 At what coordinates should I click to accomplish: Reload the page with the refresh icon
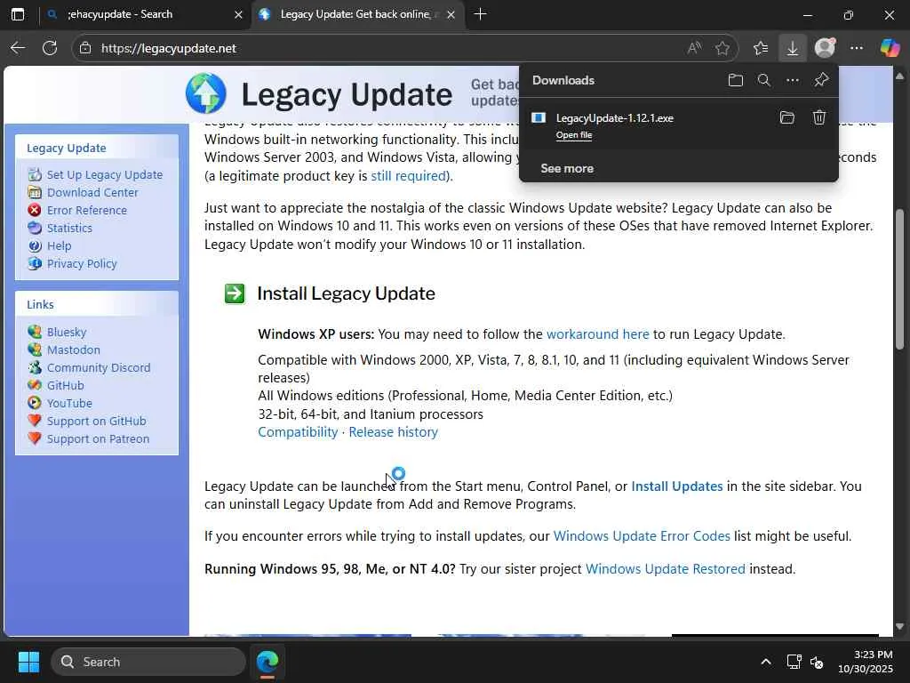pyautogui.click(x=50, y=48)
